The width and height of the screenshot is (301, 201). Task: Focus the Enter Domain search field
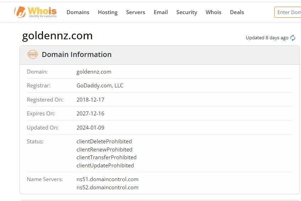288,12
